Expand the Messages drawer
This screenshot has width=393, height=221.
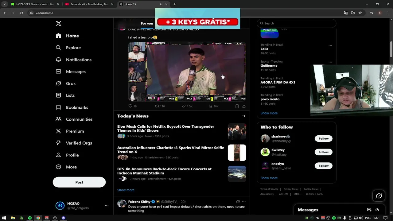tap(377, 210)
